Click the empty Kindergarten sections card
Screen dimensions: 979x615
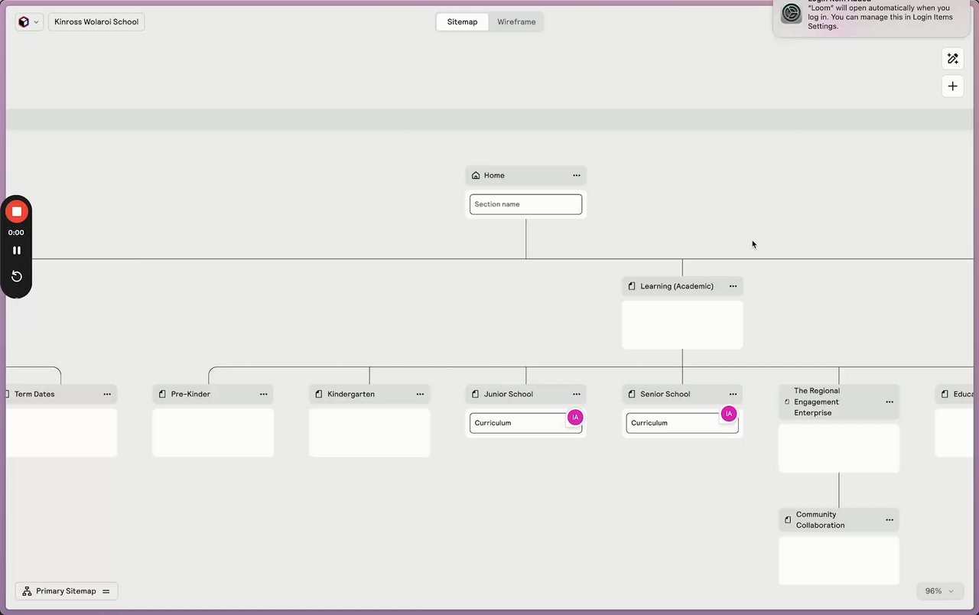coord(369,433)
